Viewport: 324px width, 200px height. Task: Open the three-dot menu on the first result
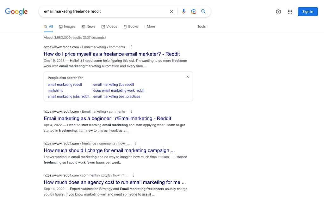tap(131, 47)
